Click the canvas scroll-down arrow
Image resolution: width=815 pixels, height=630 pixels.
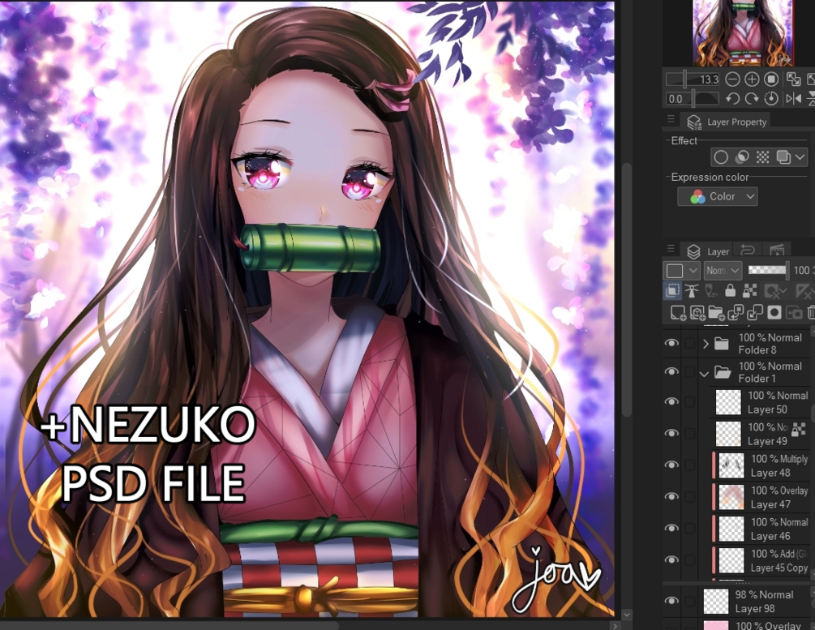click(x=626, y=615)
